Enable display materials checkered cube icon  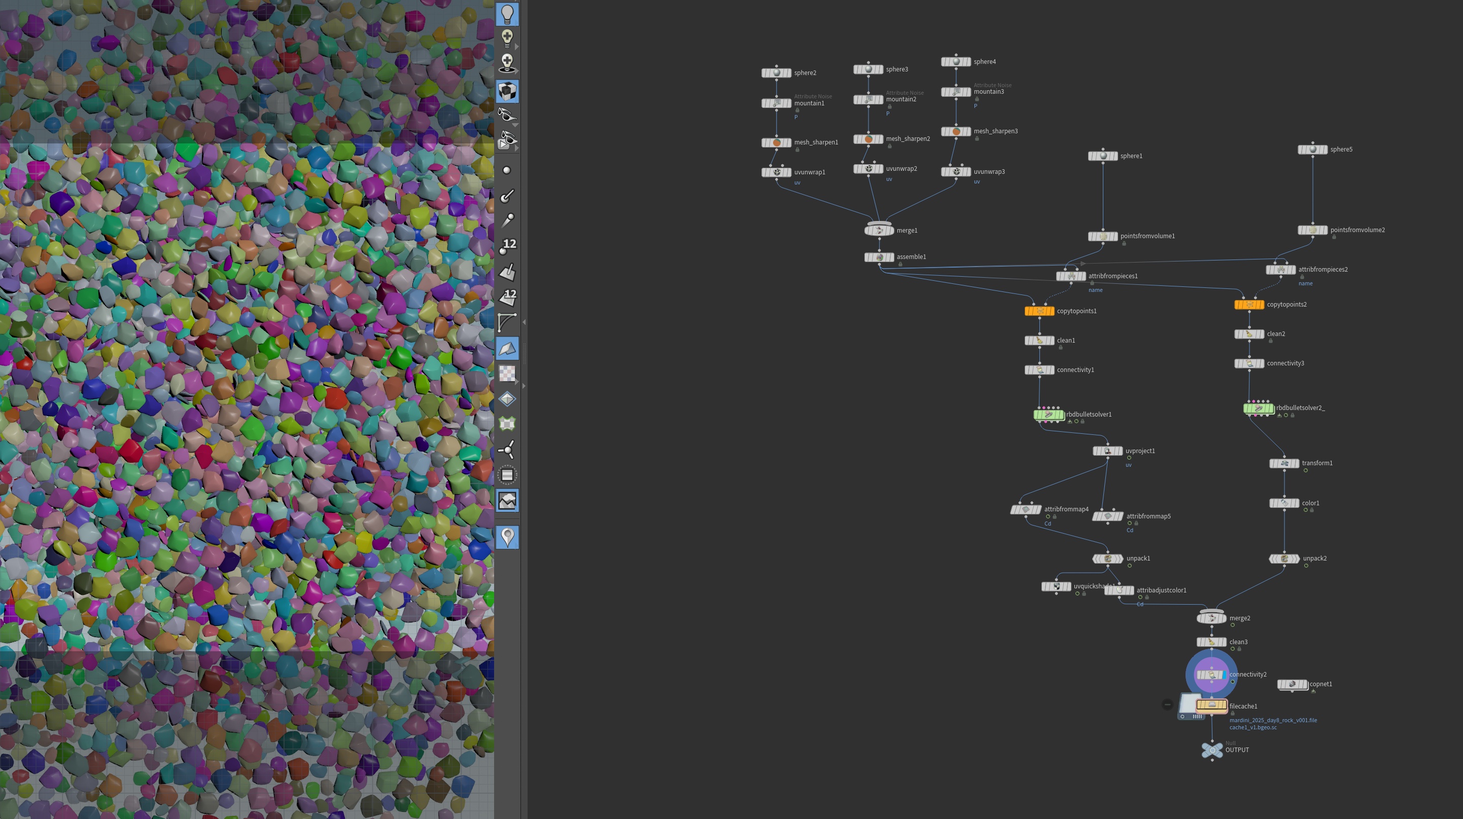[507, 91]
